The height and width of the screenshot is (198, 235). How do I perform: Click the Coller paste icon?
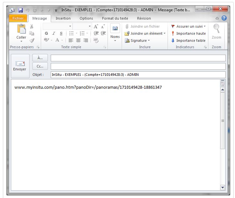pos(21,30)
